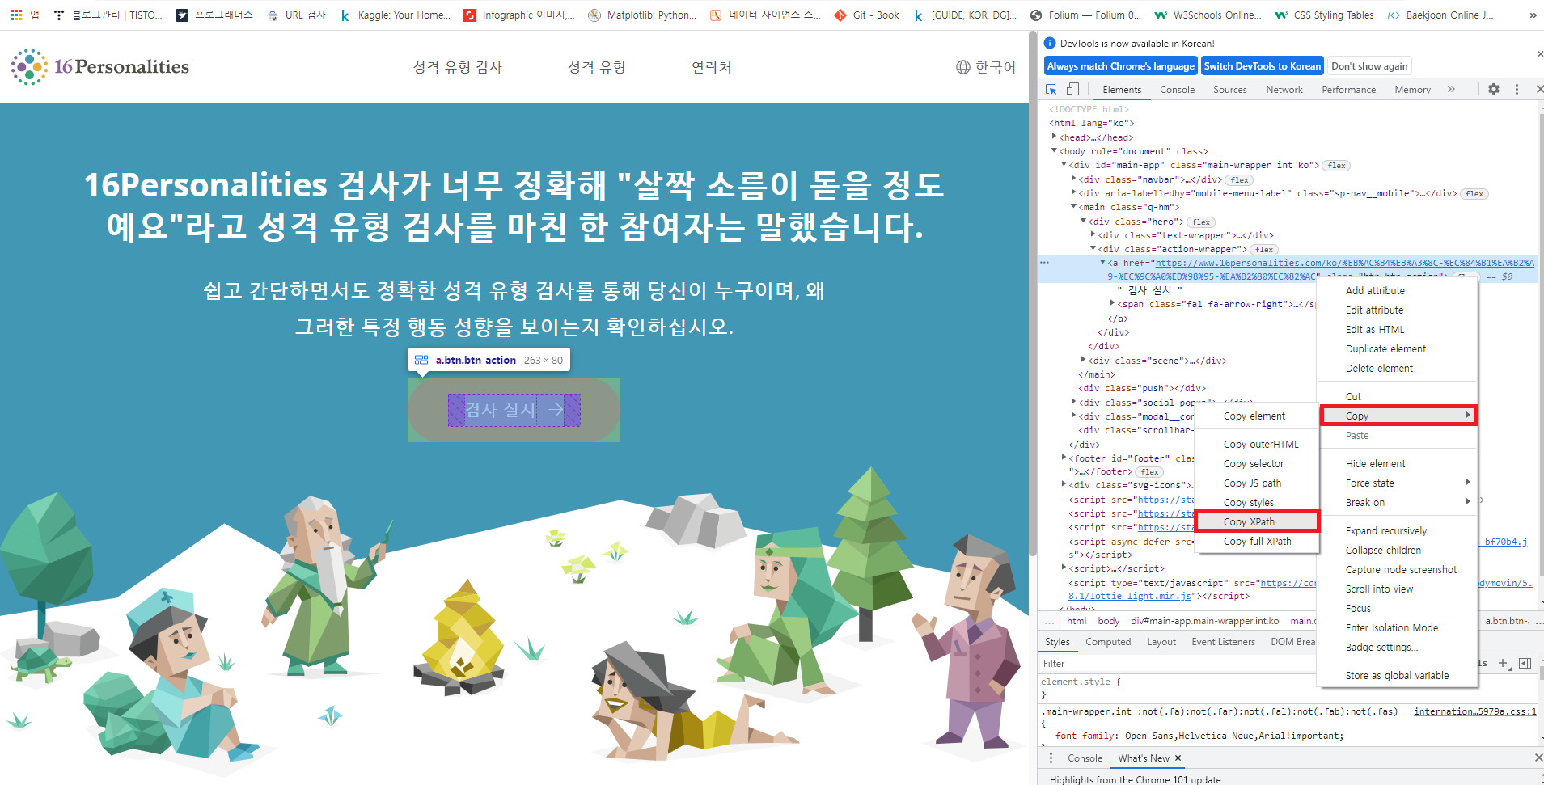Open the 앱 apps grid bookmark
The height and width of the screenshot is (785, 1544).
pos(25,15)
